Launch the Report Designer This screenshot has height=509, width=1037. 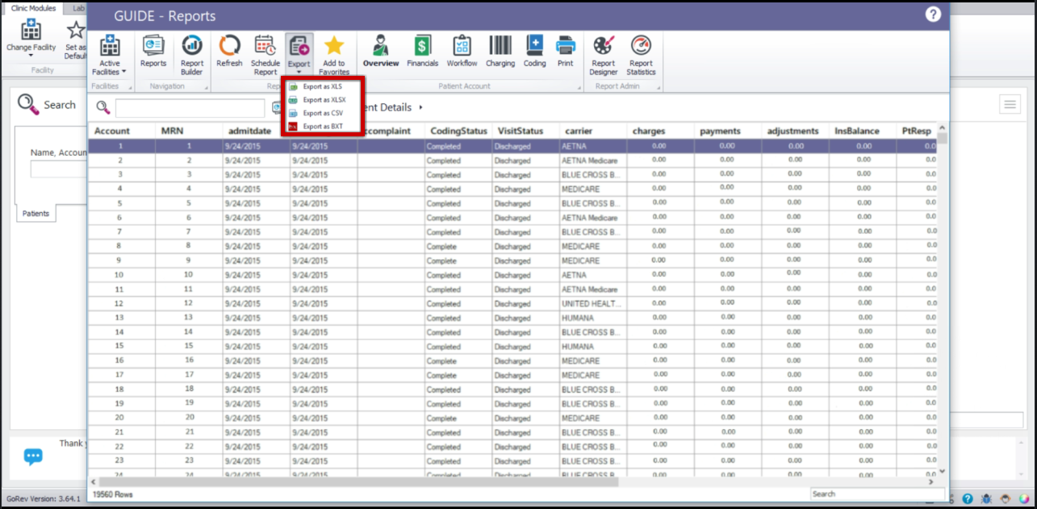coord(604,56)
